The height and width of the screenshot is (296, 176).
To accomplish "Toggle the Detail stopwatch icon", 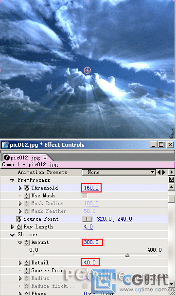I will click(27, 263).
